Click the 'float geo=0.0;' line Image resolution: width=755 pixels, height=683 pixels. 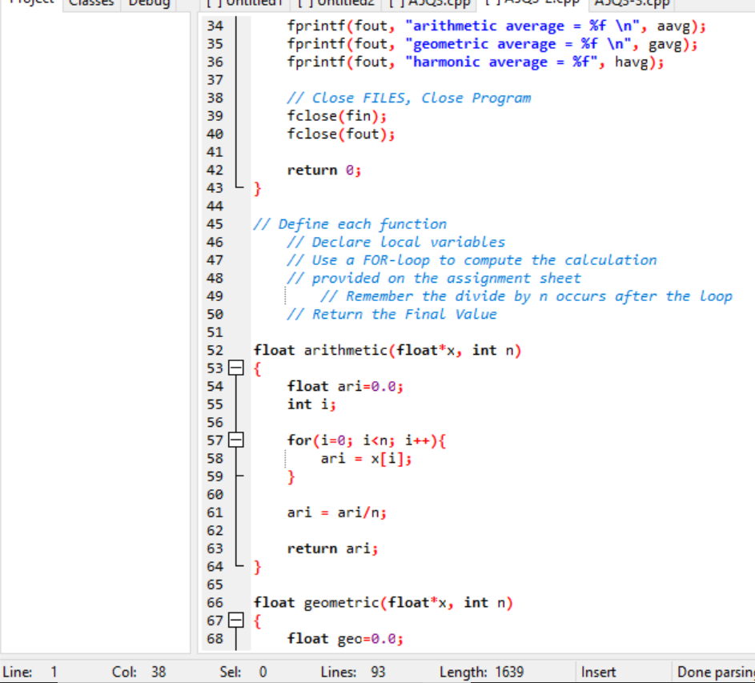pyautogui.click(x=345, y=639)
